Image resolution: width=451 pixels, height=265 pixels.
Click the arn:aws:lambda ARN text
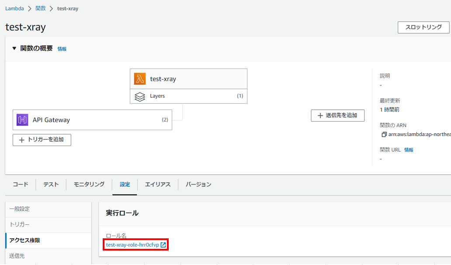[x=420, y=134]
